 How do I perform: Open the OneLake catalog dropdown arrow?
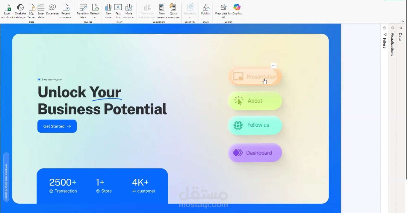(25, 18)
